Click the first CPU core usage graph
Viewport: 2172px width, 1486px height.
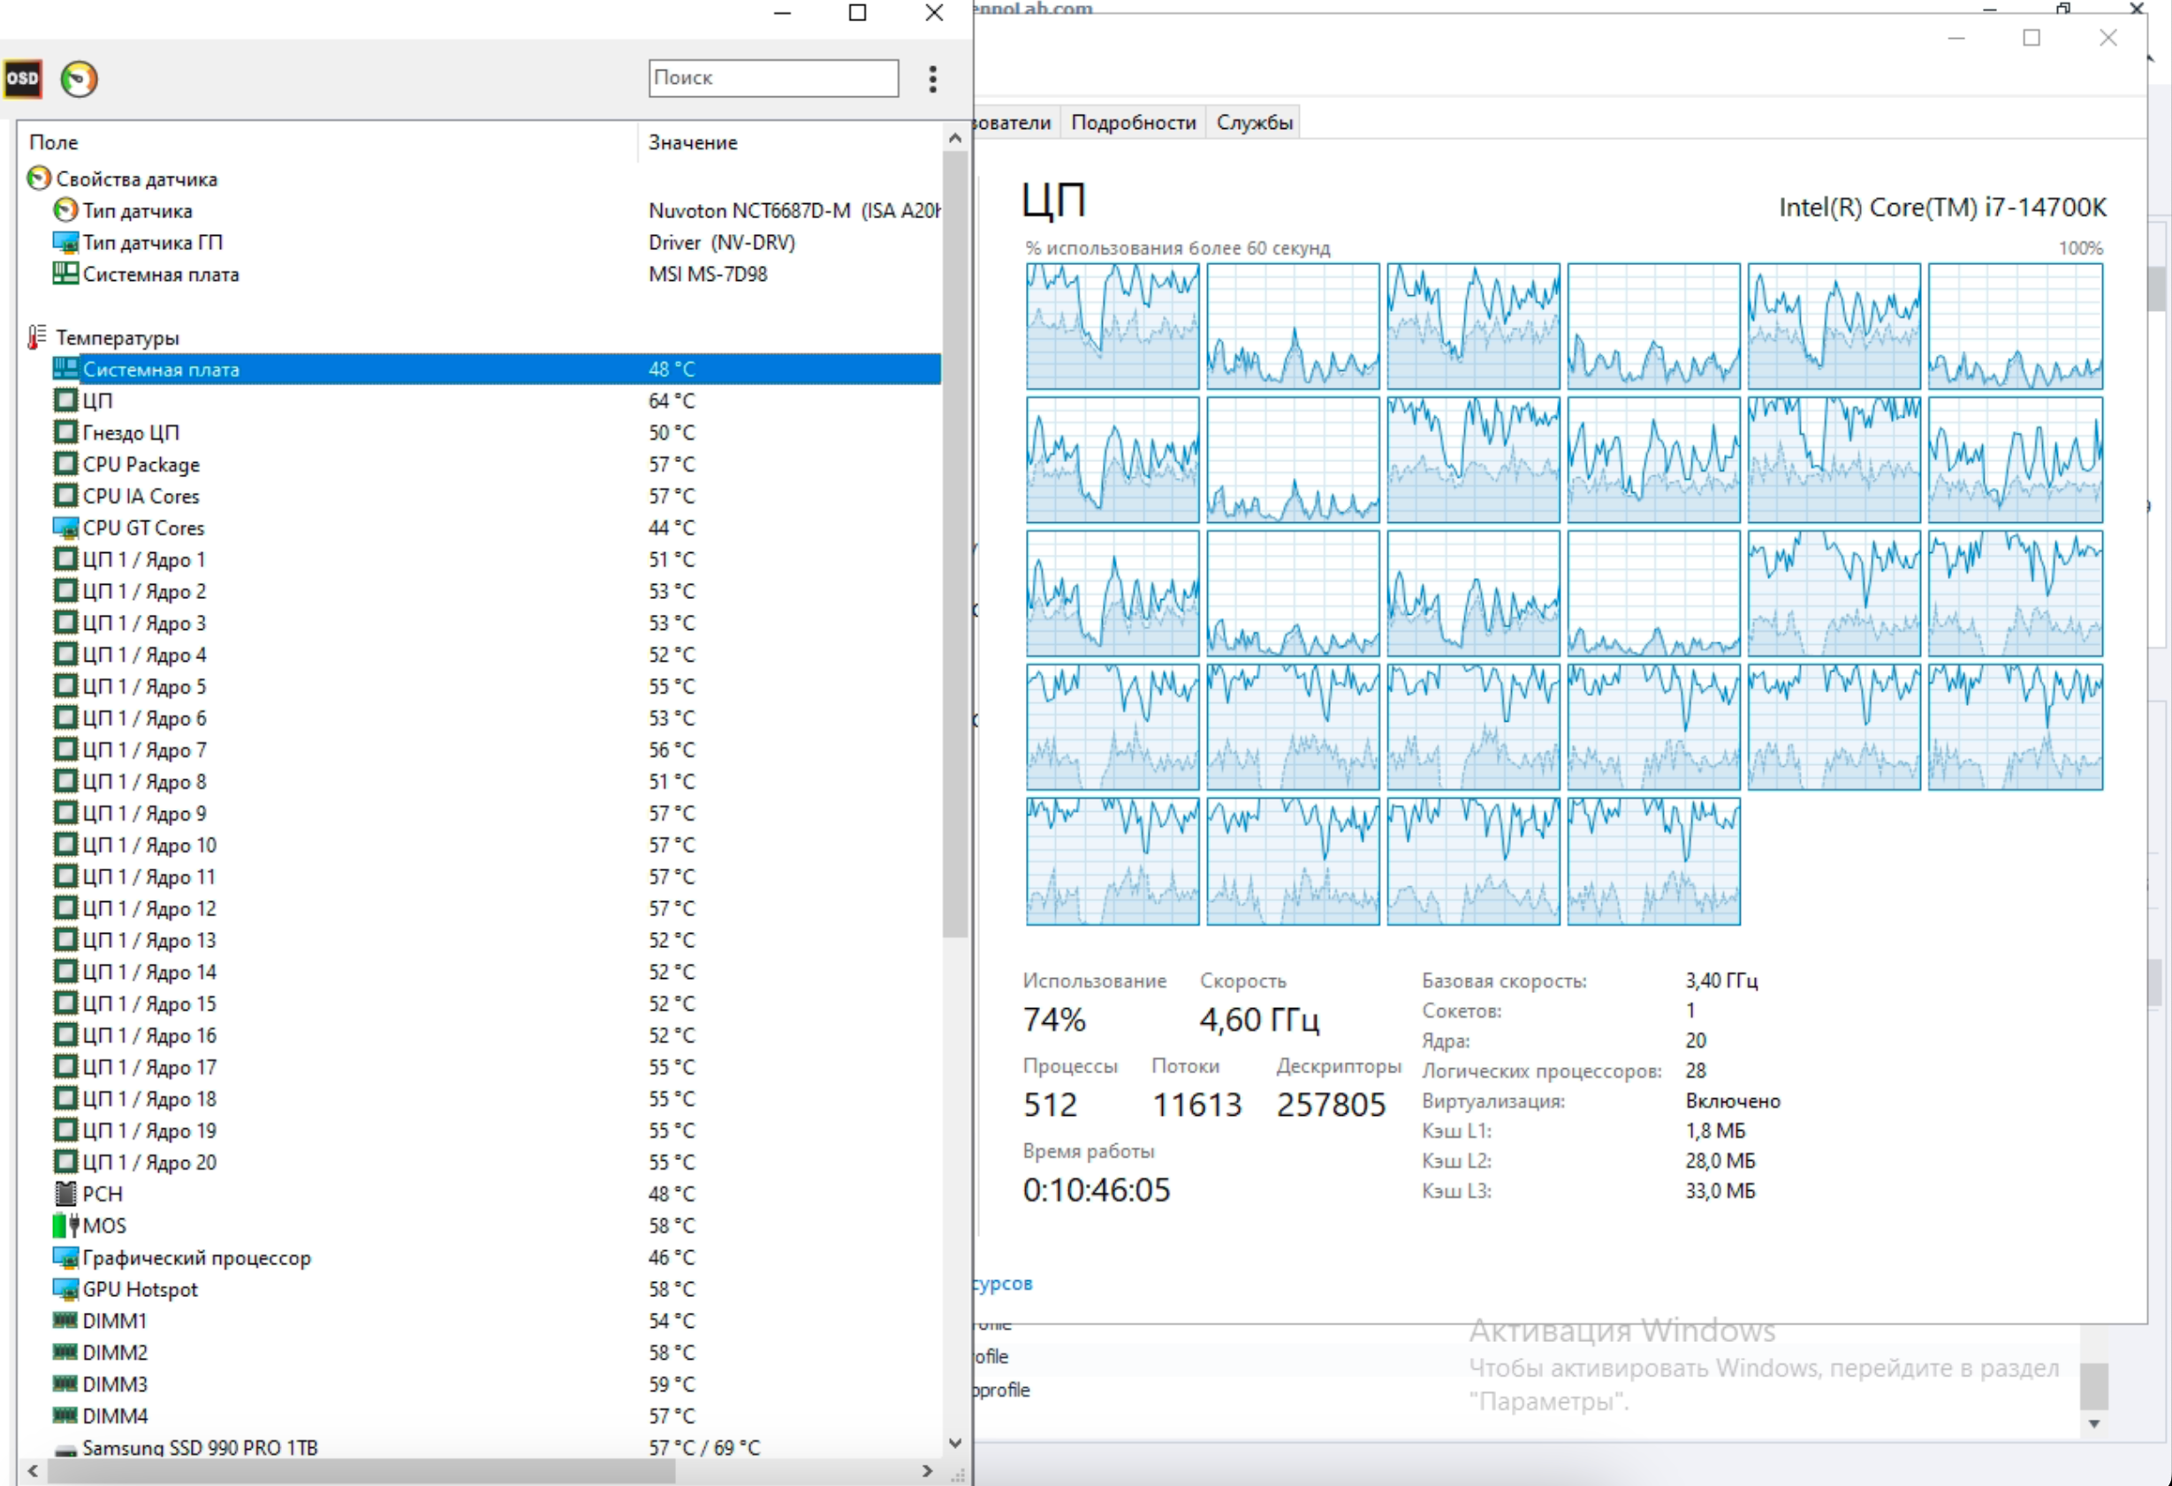pos(1112,326)
